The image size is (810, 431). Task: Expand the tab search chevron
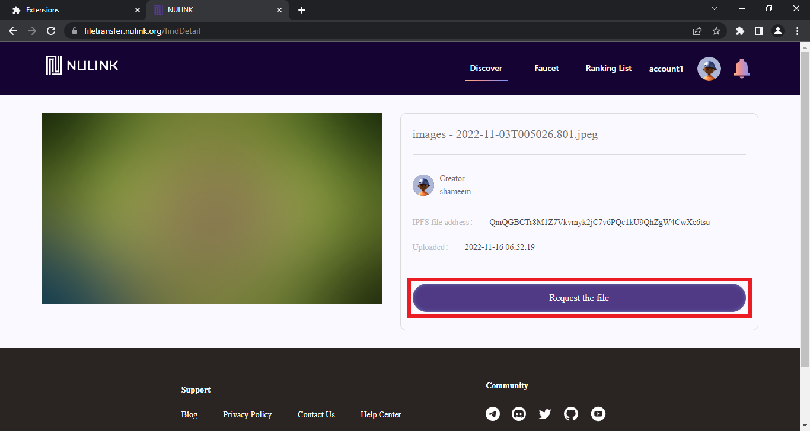(x=715, y=9)
